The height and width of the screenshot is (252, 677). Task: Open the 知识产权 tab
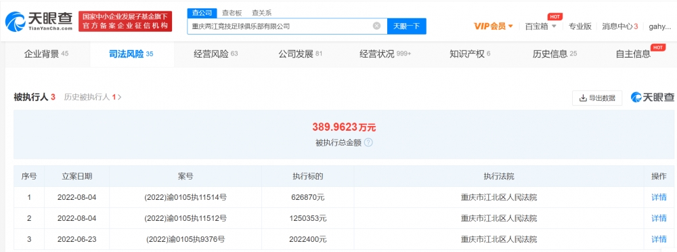(x=470, y=54)
